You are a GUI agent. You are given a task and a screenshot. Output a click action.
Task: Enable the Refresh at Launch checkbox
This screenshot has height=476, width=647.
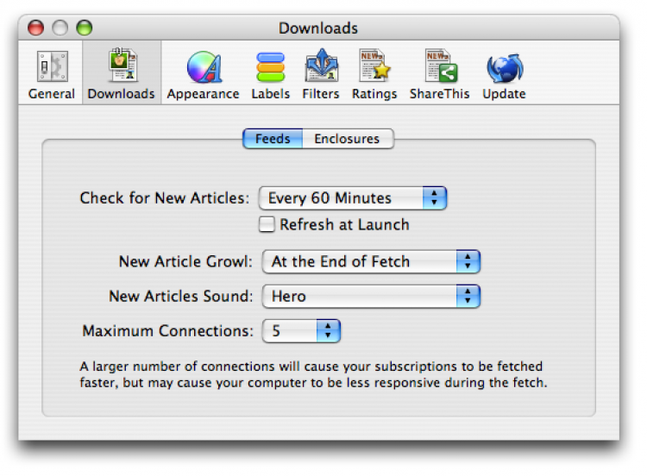[267, 225]
